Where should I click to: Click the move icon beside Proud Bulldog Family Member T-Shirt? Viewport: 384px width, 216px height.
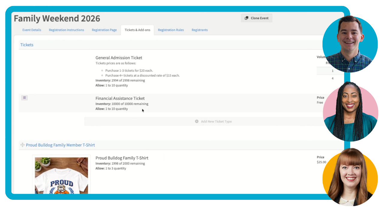[x=22, y=145]
